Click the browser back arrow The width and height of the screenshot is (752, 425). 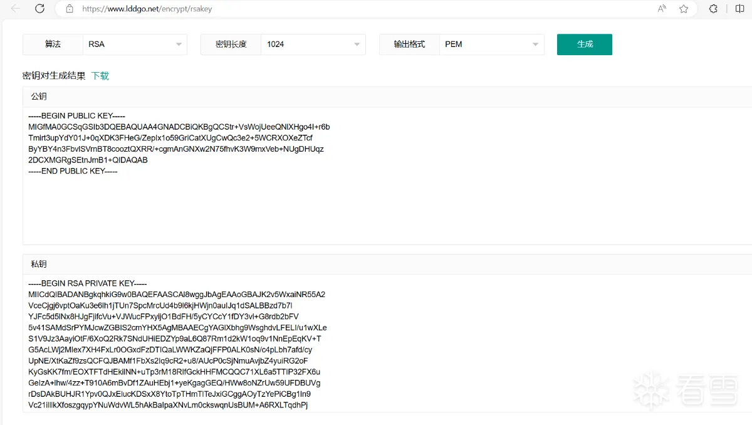[16, 9]
